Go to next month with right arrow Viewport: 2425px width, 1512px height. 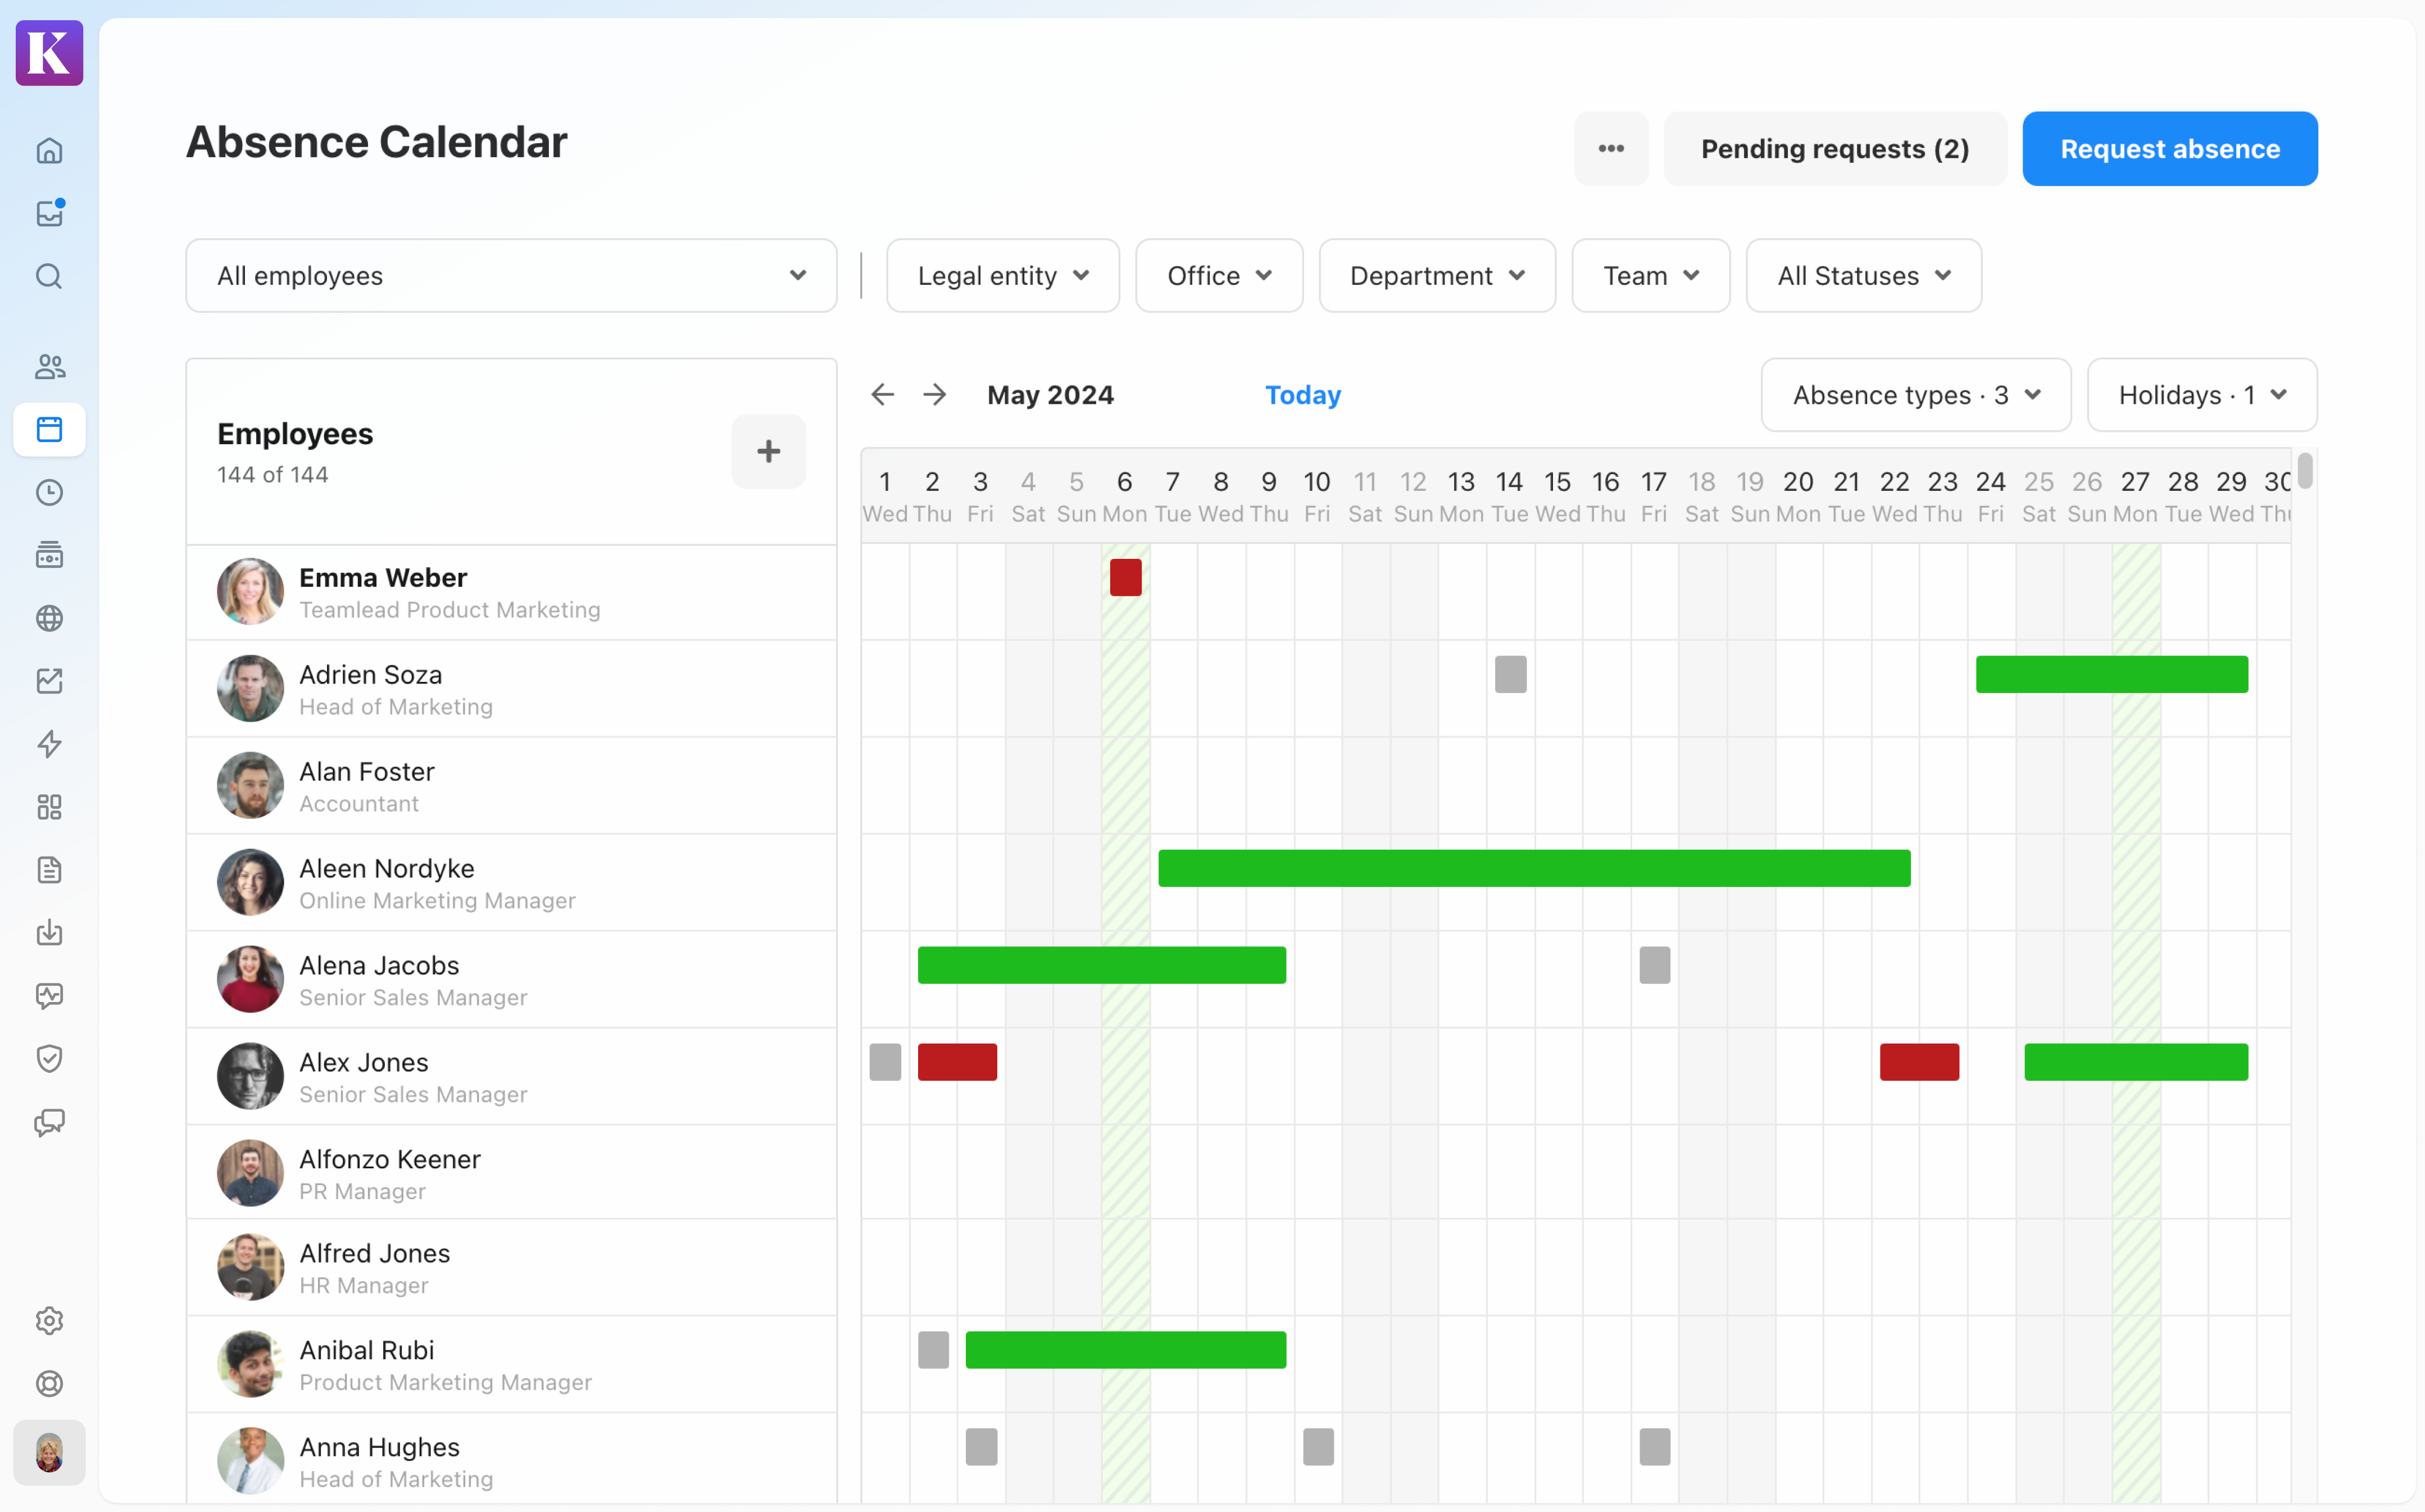(x=934, y=395)
